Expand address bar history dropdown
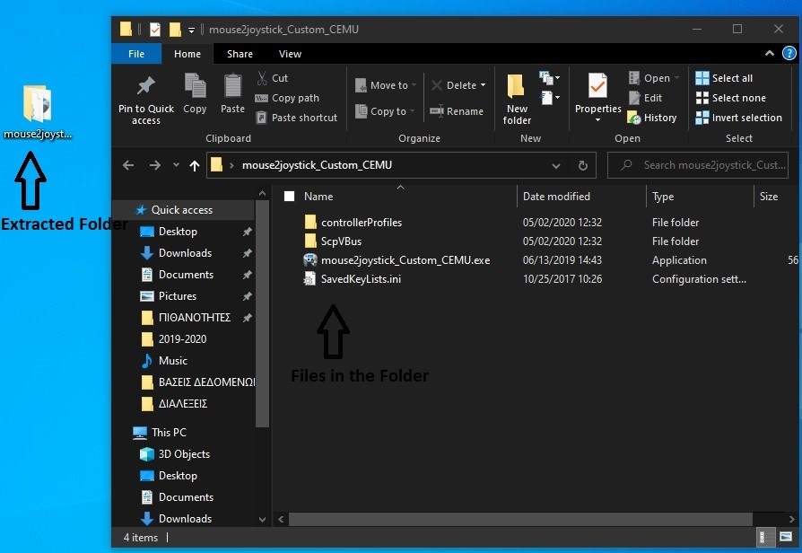Image resolution: width=802 pixels, height=553 pixels. (556, 165)
